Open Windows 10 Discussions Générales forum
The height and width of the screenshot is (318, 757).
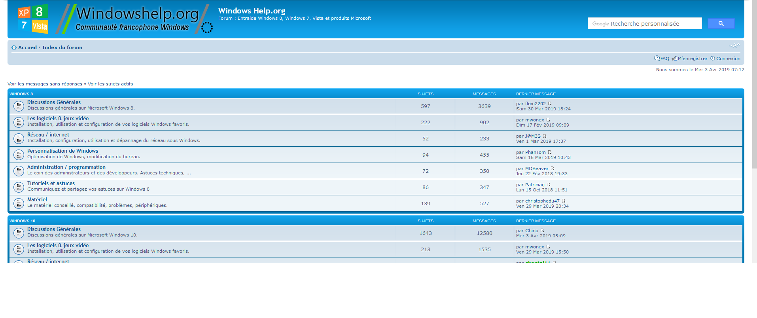pos(54,229)
